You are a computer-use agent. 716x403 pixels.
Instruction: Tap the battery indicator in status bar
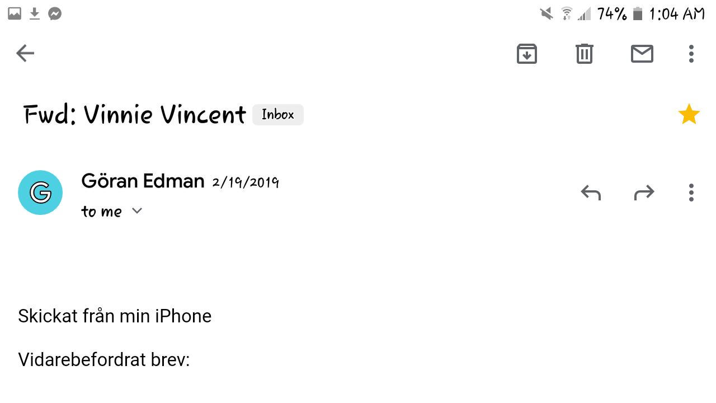coord(638,13)
